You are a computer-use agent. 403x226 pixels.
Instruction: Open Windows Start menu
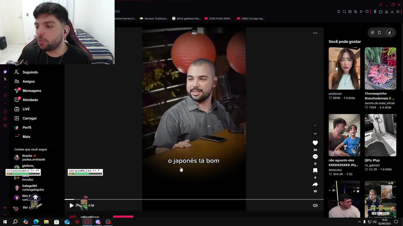point(5,222)
